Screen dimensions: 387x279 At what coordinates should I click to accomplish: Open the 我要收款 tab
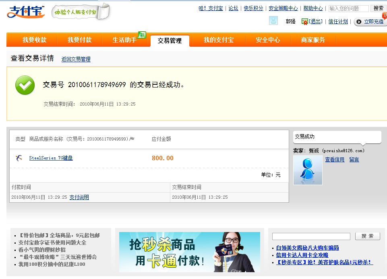tap(35, 40)
